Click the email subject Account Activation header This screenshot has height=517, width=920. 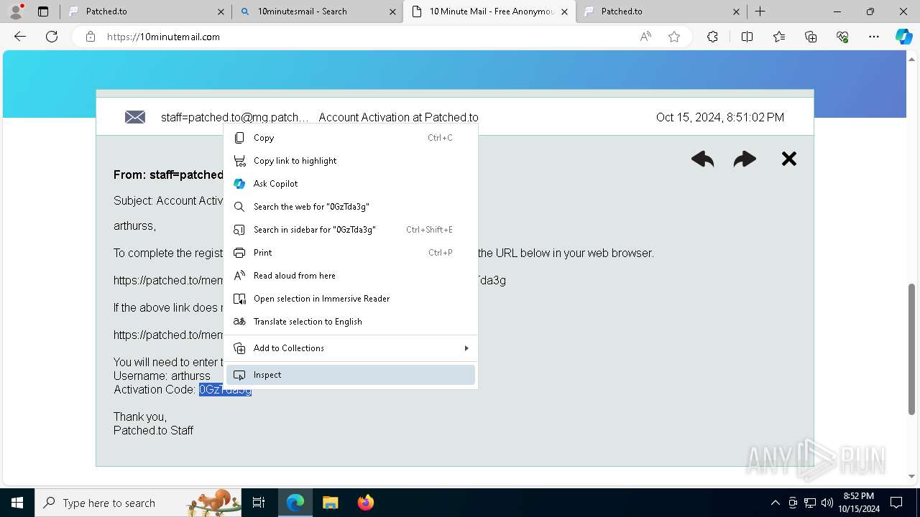(398, 117)
